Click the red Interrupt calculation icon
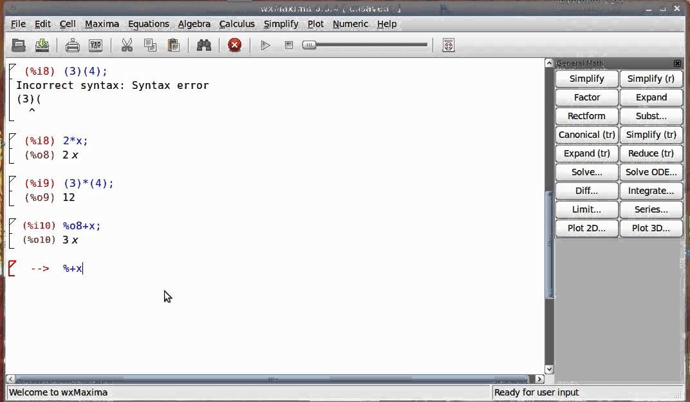The height and width of the screenshot is (402, 690). pyautogui.click(x=234, y=45)
